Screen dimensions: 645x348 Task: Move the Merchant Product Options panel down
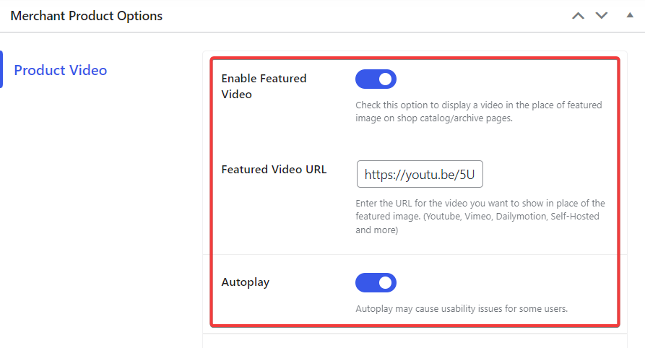602,16
